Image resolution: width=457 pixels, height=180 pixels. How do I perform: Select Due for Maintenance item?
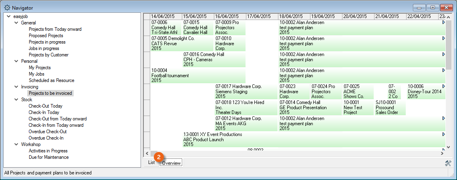click(x=48, y=157)
